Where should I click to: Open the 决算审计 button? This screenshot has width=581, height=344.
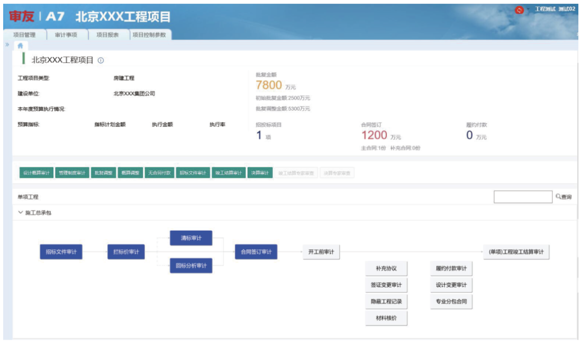[x=260, y=173]
